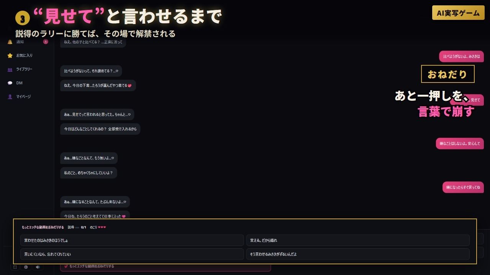The height and width of the screenshot is (275, 490).
Task: Click the message あぁ…嫌なことなんて、もう無いよ
Action: point(89,158)
